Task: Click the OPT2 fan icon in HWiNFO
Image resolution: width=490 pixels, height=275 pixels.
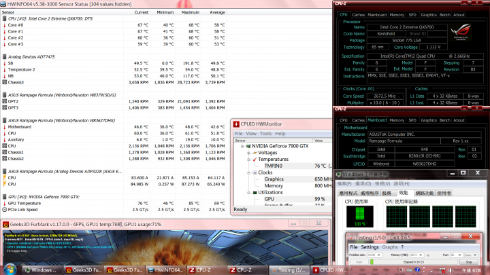Action: tap(4, 101)
